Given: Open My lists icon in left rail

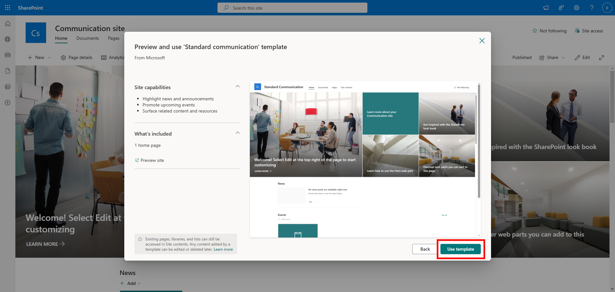Looking at the screenshot, I should tap(8, 87).
